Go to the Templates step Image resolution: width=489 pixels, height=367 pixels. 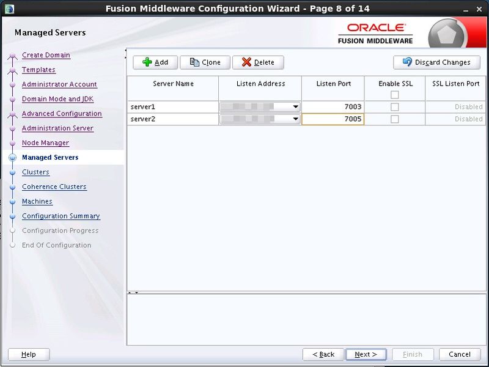[x=39, y=70]
